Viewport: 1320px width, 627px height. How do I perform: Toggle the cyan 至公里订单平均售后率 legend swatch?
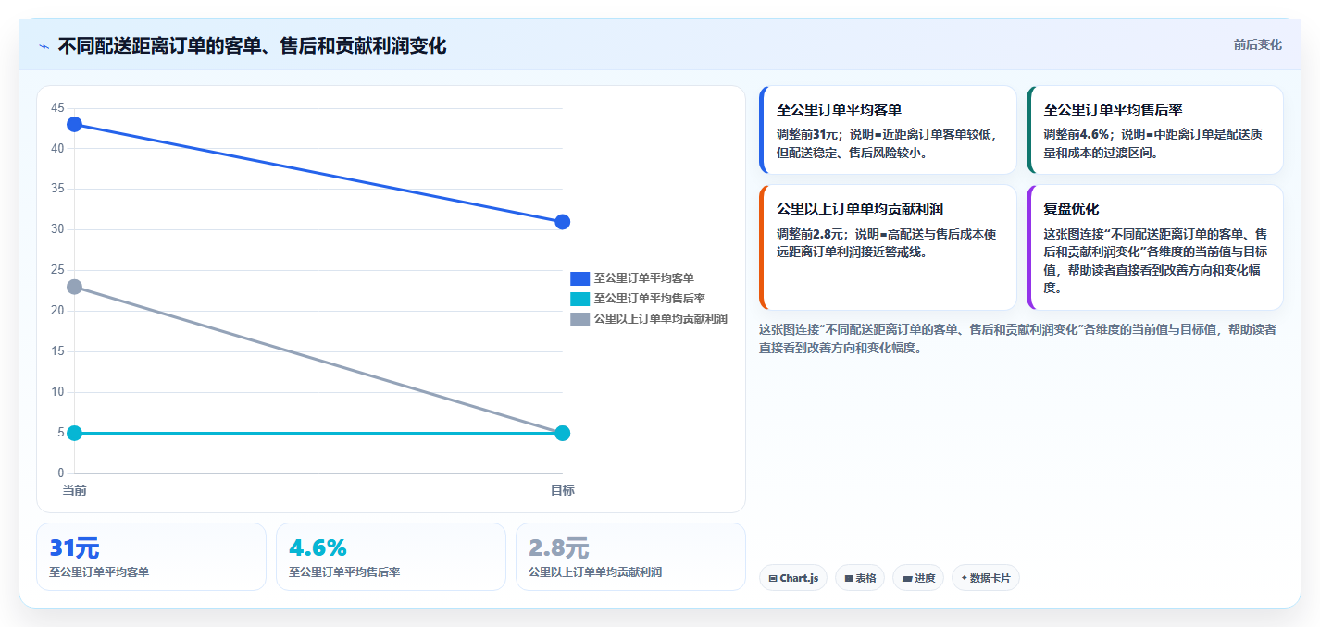click(x=579, y=299)
